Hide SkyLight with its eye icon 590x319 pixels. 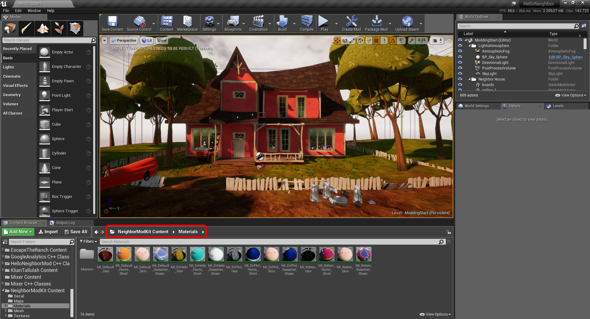(460, 73)
